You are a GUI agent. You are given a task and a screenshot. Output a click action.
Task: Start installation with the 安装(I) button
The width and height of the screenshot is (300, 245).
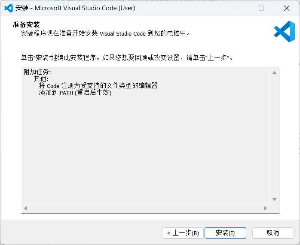point(225,233)
